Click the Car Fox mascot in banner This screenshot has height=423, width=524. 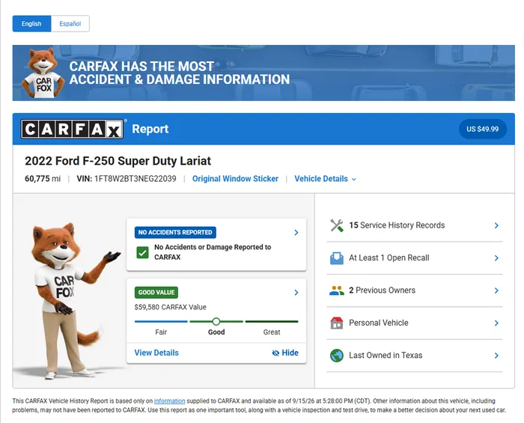(43, 73)
